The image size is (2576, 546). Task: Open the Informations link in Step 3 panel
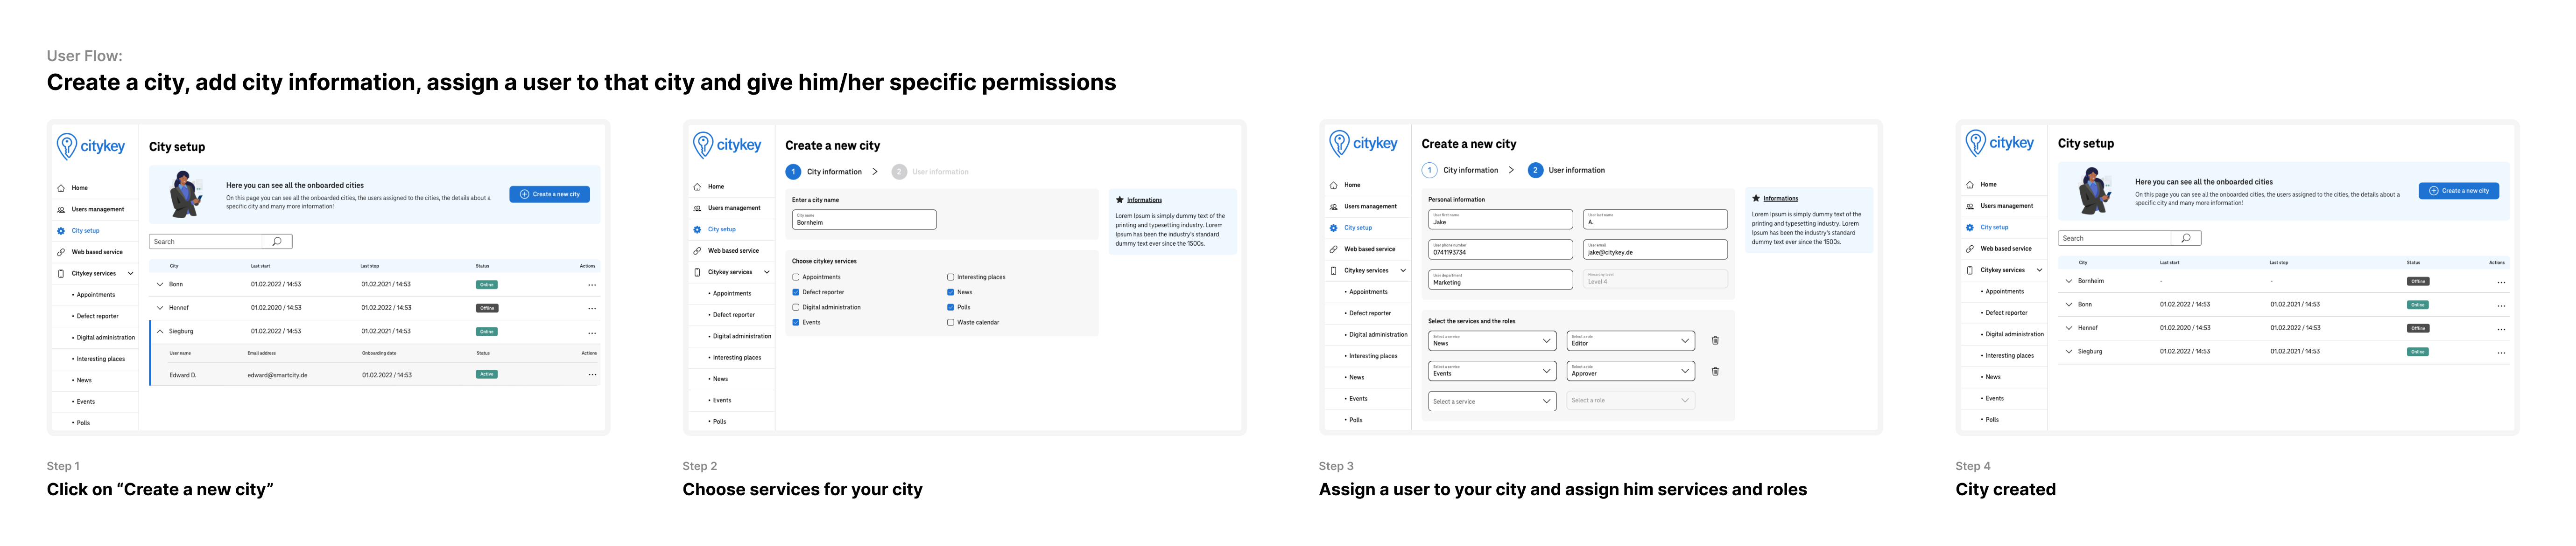(x=1780, y=199)
